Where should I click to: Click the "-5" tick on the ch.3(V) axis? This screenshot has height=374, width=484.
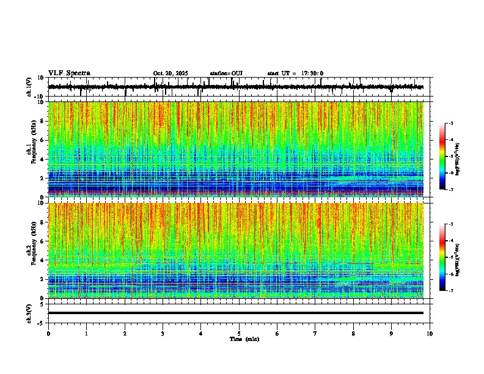[41, 323]
